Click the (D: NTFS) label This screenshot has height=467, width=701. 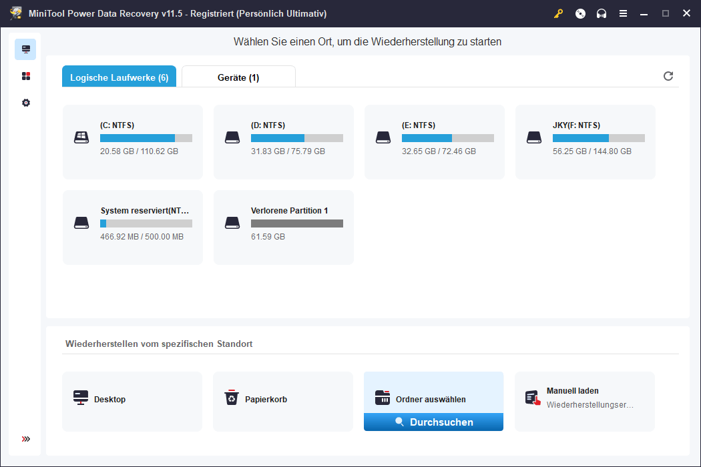[268, 125]
